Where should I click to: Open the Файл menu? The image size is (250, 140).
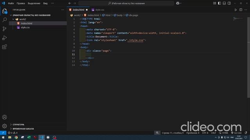pos(11,3)
